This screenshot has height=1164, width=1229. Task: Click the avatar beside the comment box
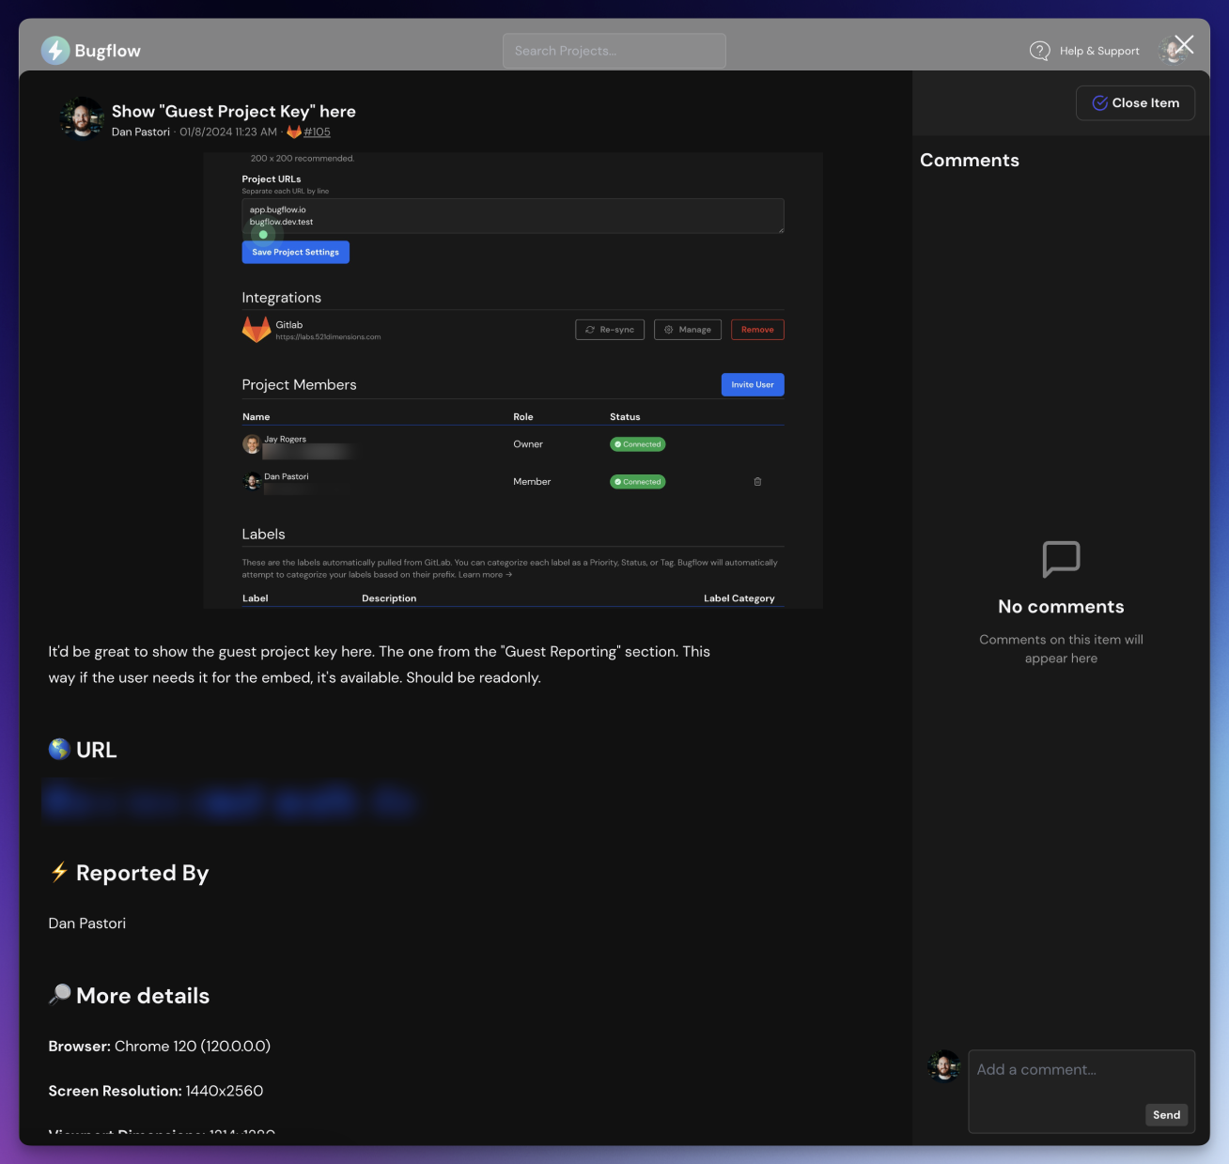pos(943,1065)
